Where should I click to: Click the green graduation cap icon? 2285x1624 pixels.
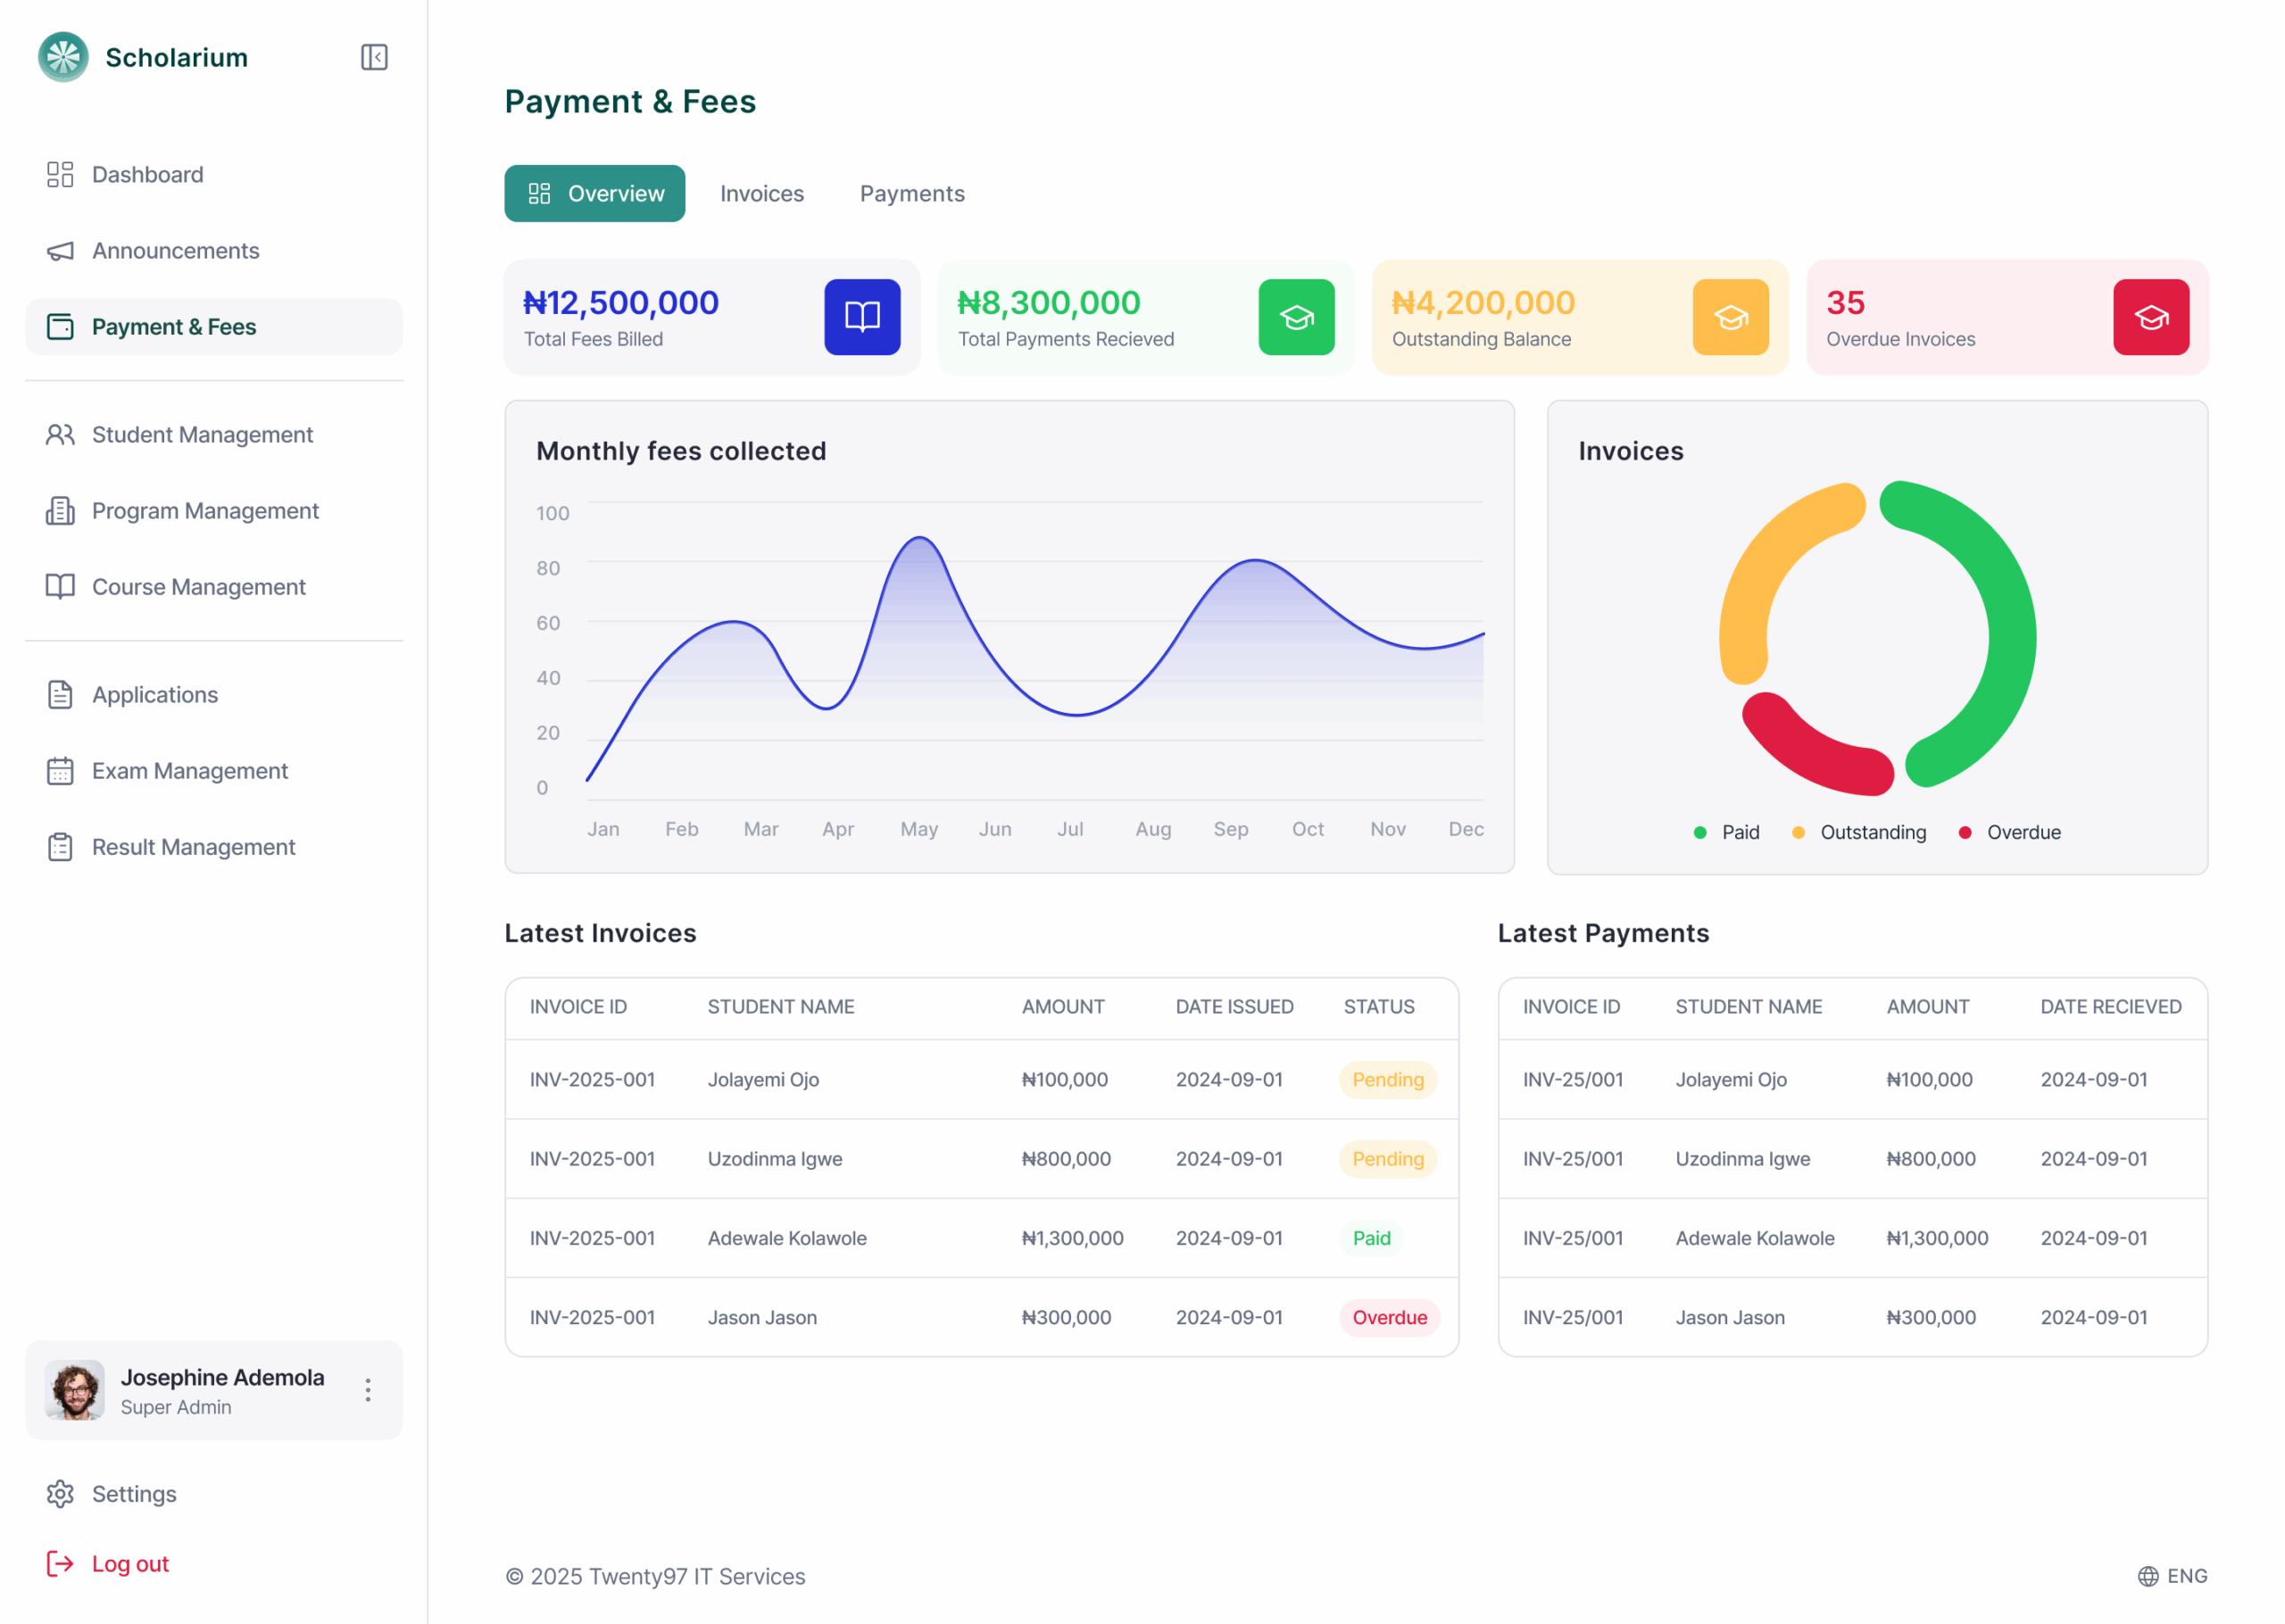coord(1296,317)
